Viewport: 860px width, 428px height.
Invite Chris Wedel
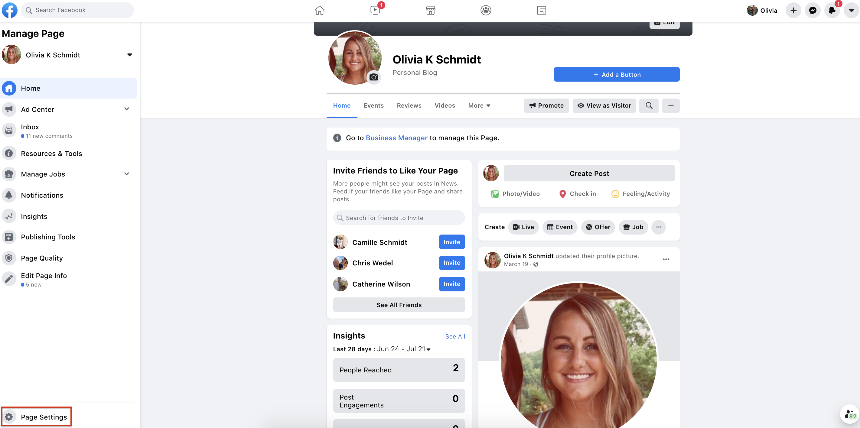452,263
